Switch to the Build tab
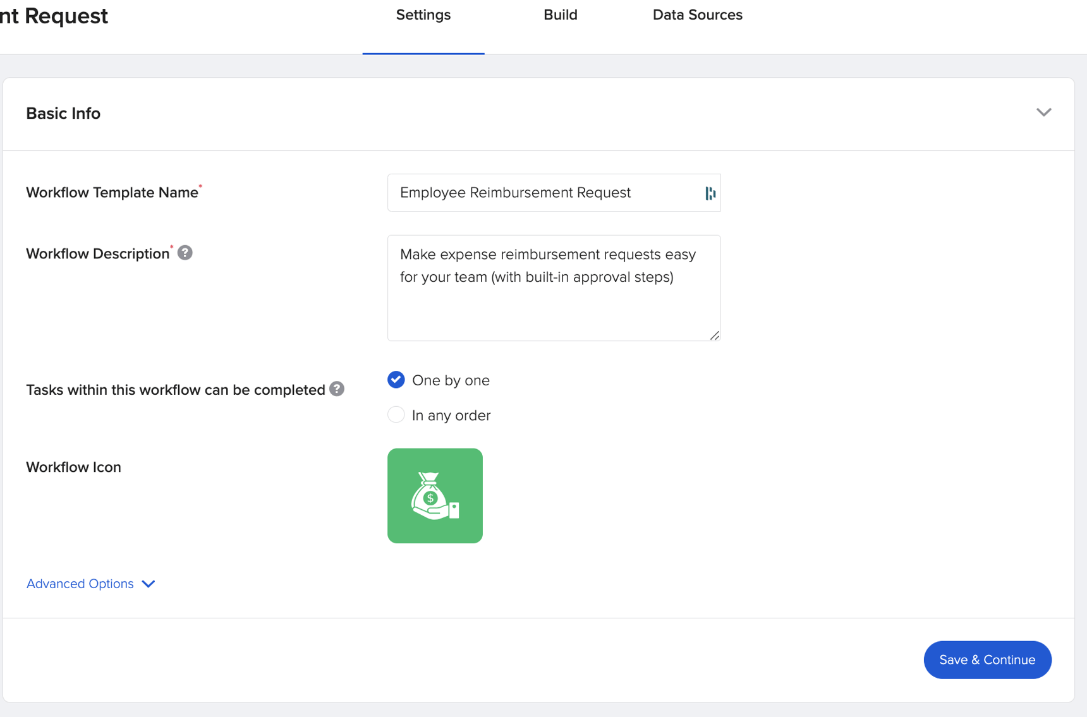The width and height of the screenshot is (1087, 717). [x=560, y=15]
